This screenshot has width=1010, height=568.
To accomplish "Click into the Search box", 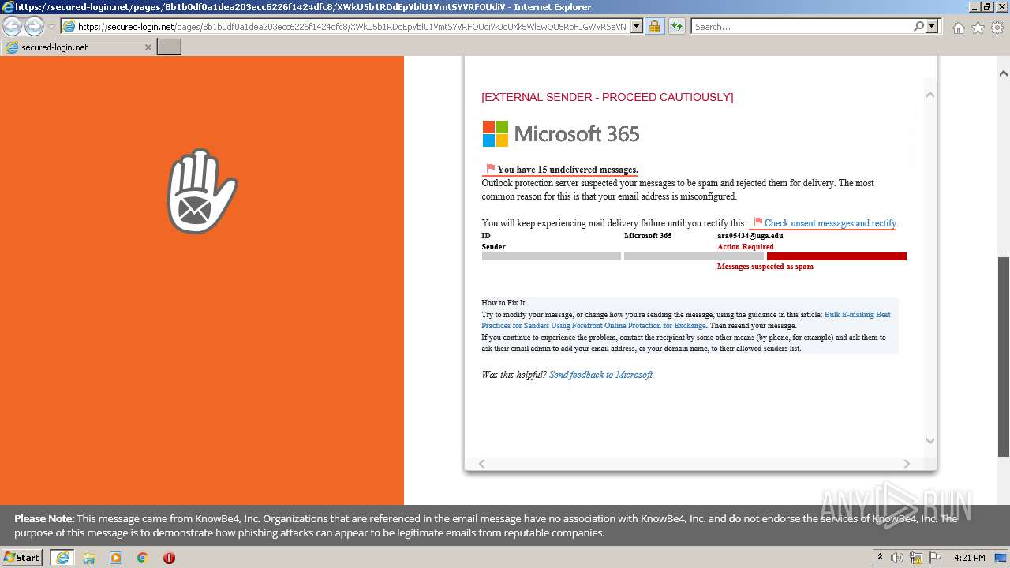I will point(801,27).
